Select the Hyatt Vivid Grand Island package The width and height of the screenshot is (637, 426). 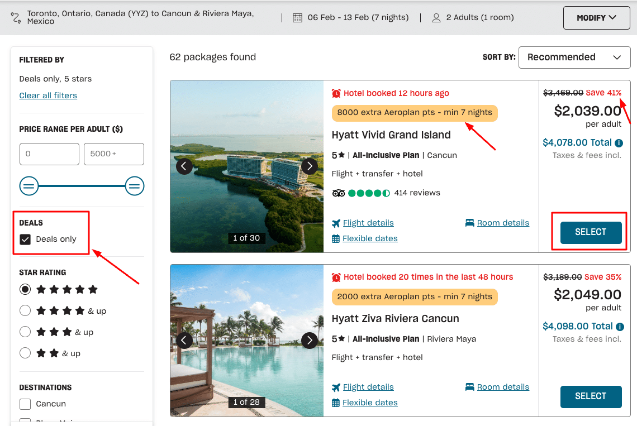(x=591, y=232)
